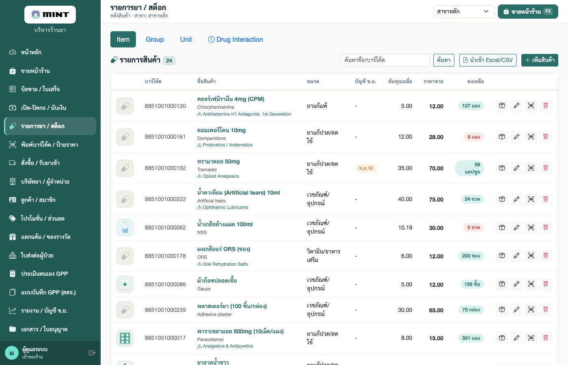Open รายงาน / บัญชี ข.ย. in sidebar

pos(50,311)
